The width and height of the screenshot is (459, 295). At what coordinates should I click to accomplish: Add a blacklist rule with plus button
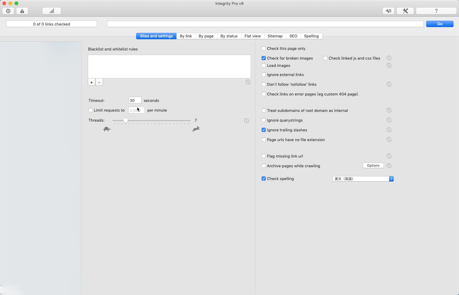(x=91, y=82)
